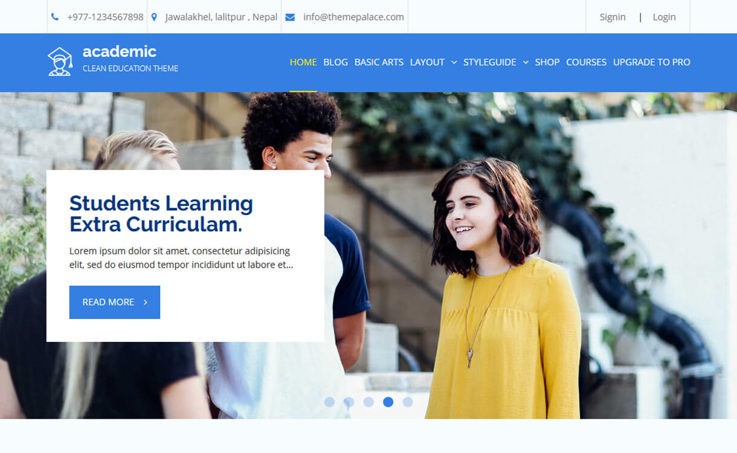Click the envelope email icon
The image size is (737, 453).
coord(290,17)
